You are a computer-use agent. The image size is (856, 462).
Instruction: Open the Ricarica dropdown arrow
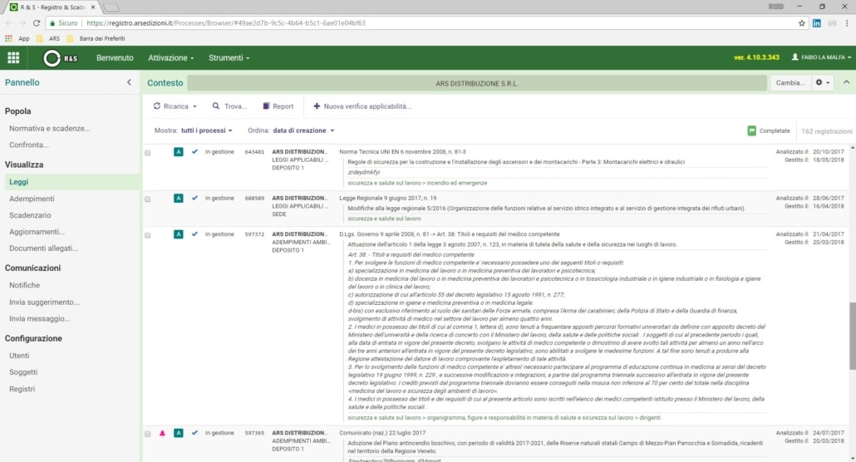(195, 106)
